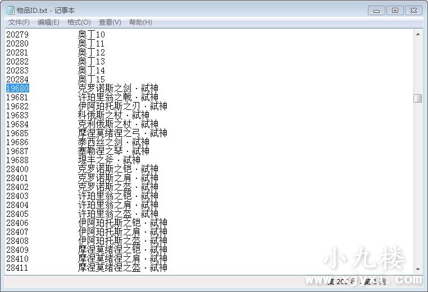Click the text 许珀里翁之盔·弑神
Screen dimensions: 428x292
click(118, 214)
